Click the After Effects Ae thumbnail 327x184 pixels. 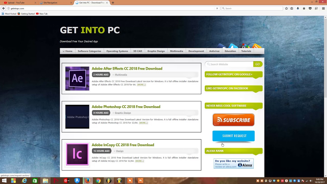[77, 78]
